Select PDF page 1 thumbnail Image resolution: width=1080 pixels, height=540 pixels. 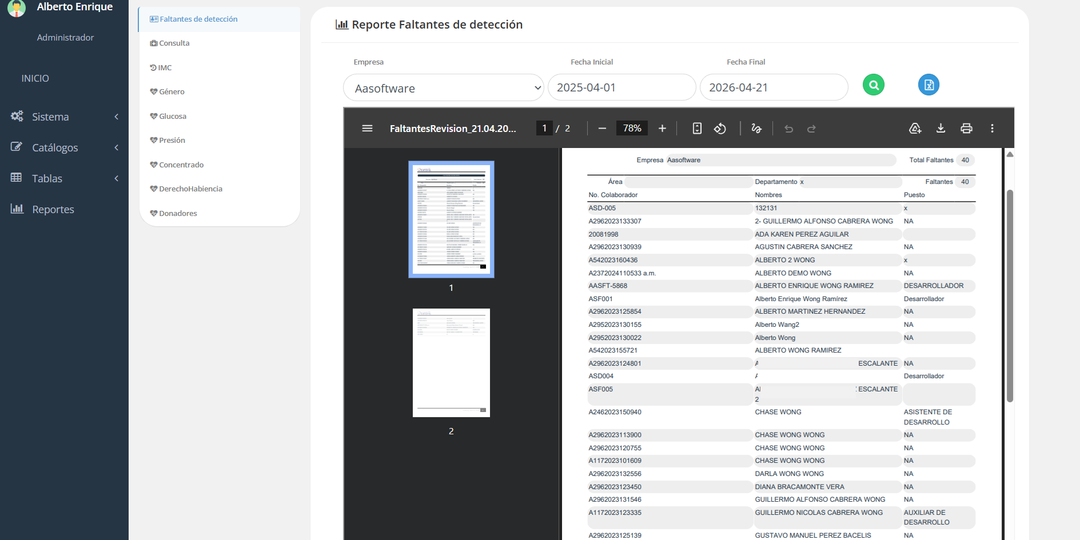(x=451, y=219)
